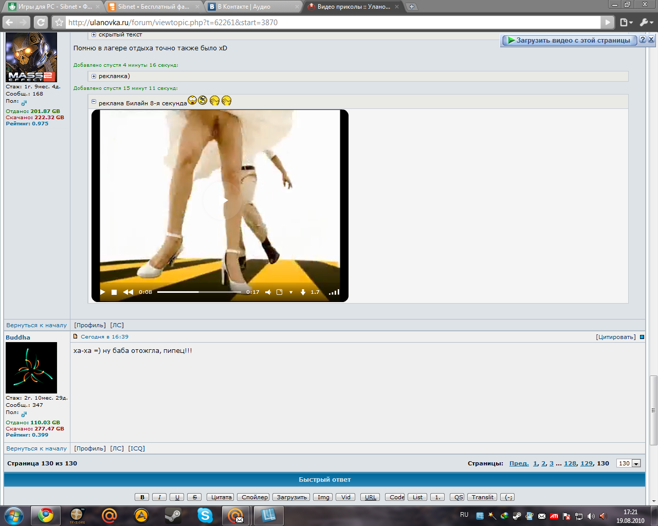Viewport: 658px width, 526px height.
Task: Switch to the 'Игры для PC - Sibnet' tab
Action: pos(51,7)
